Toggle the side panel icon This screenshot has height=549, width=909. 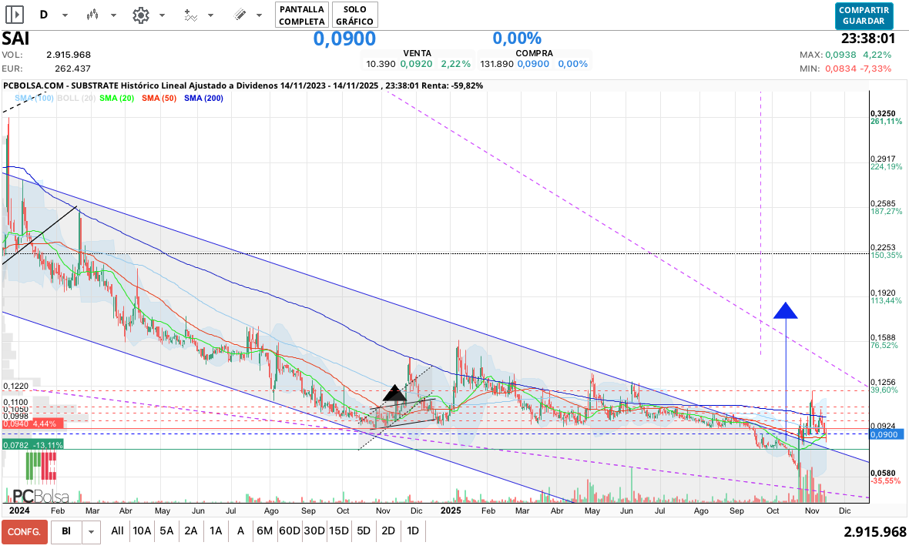(15, 15)
